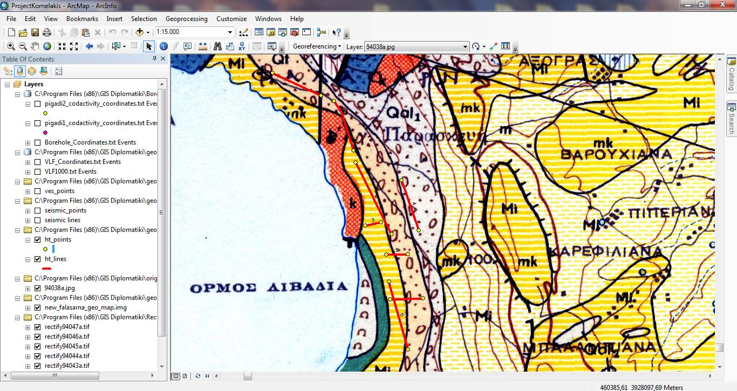Open the Geoprocessing menu
Screen dimensions: 737x391
tap(186, 19)
